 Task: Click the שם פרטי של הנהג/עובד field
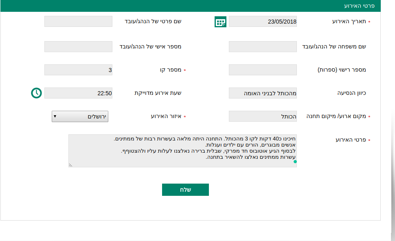click(78, 22)
